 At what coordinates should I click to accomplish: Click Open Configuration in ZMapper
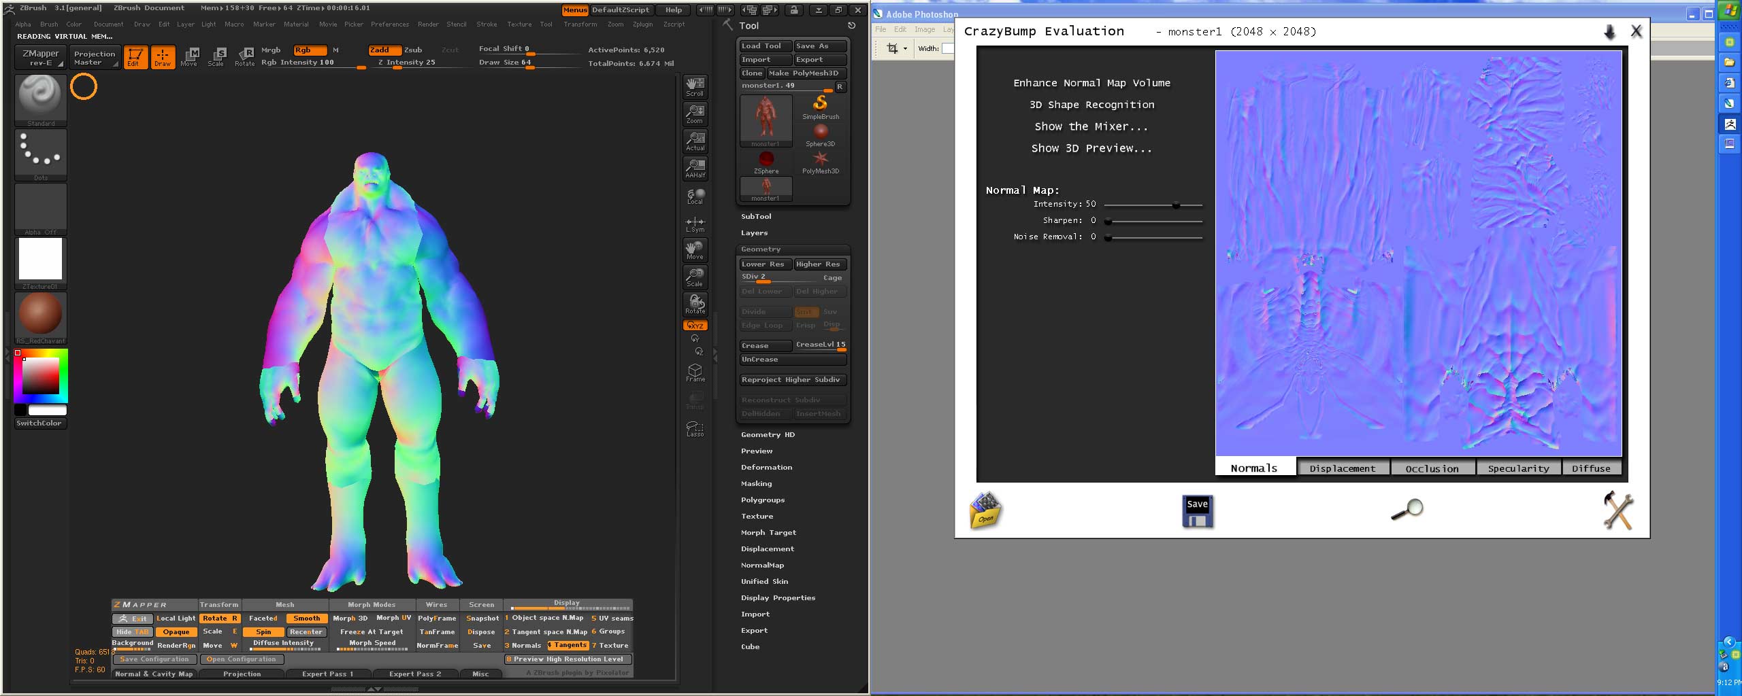(x=242, y=659)
